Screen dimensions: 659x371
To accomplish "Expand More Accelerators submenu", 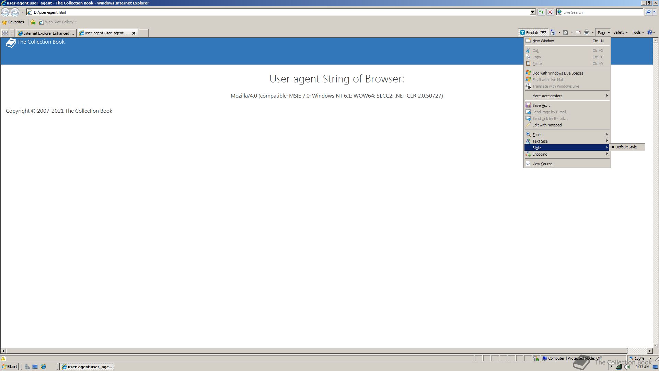I will point(567,96).
